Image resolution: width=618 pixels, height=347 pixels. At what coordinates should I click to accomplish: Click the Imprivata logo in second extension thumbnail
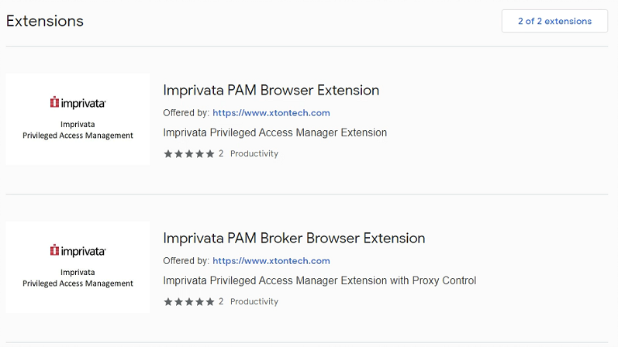(x=78, y=250)
